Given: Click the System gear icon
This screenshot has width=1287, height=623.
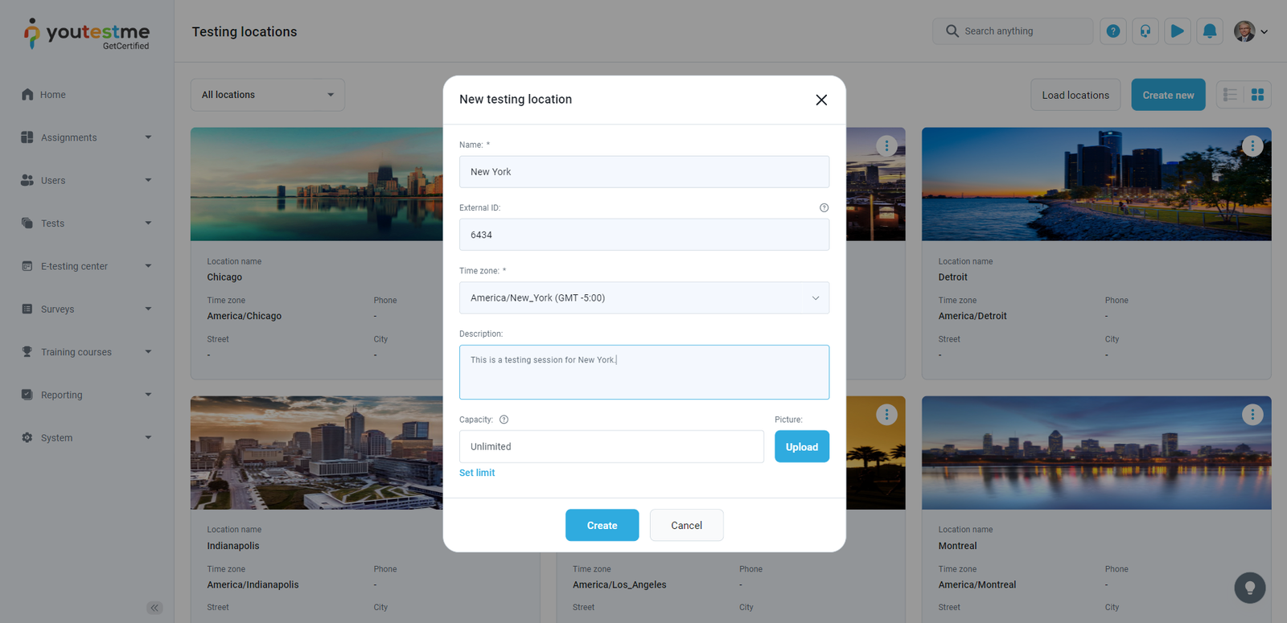Looking at the screenshot, I should point(27,437).
